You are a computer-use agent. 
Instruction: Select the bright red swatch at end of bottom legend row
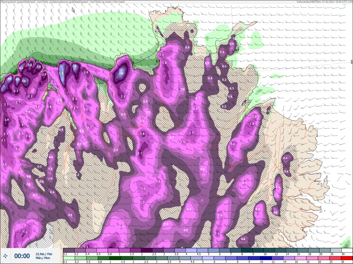(347, 258)
